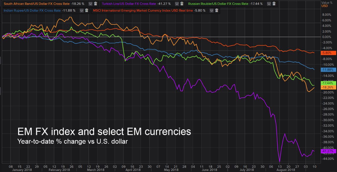Open MSCI Emerging Market Currency Index dropdown
This screenshot has height=172, width=337.
point(211,11)
